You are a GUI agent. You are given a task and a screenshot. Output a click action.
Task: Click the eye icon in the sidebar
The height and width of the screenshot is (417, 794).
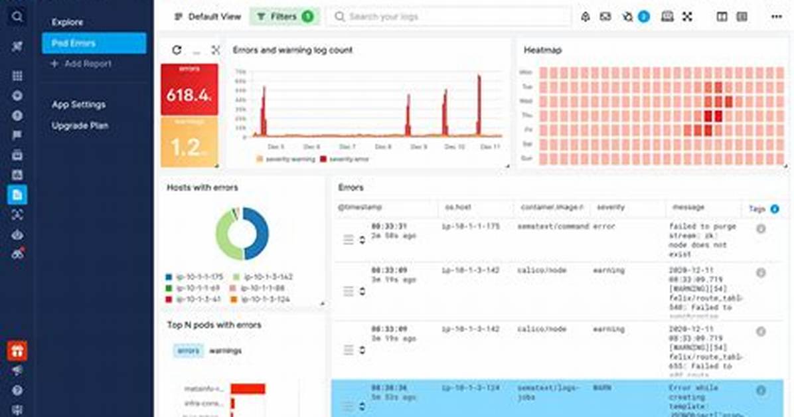pos(17,234)
